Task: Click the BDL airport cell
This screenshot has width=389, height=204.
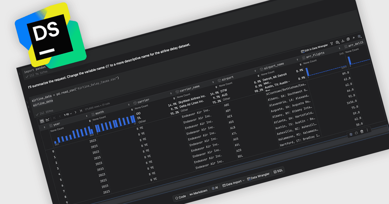Action: [240, 156]
